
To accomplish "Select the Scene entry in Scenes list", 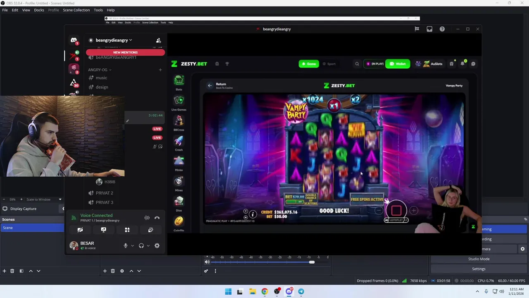I will pyautogui.click(x=32, y=228).
